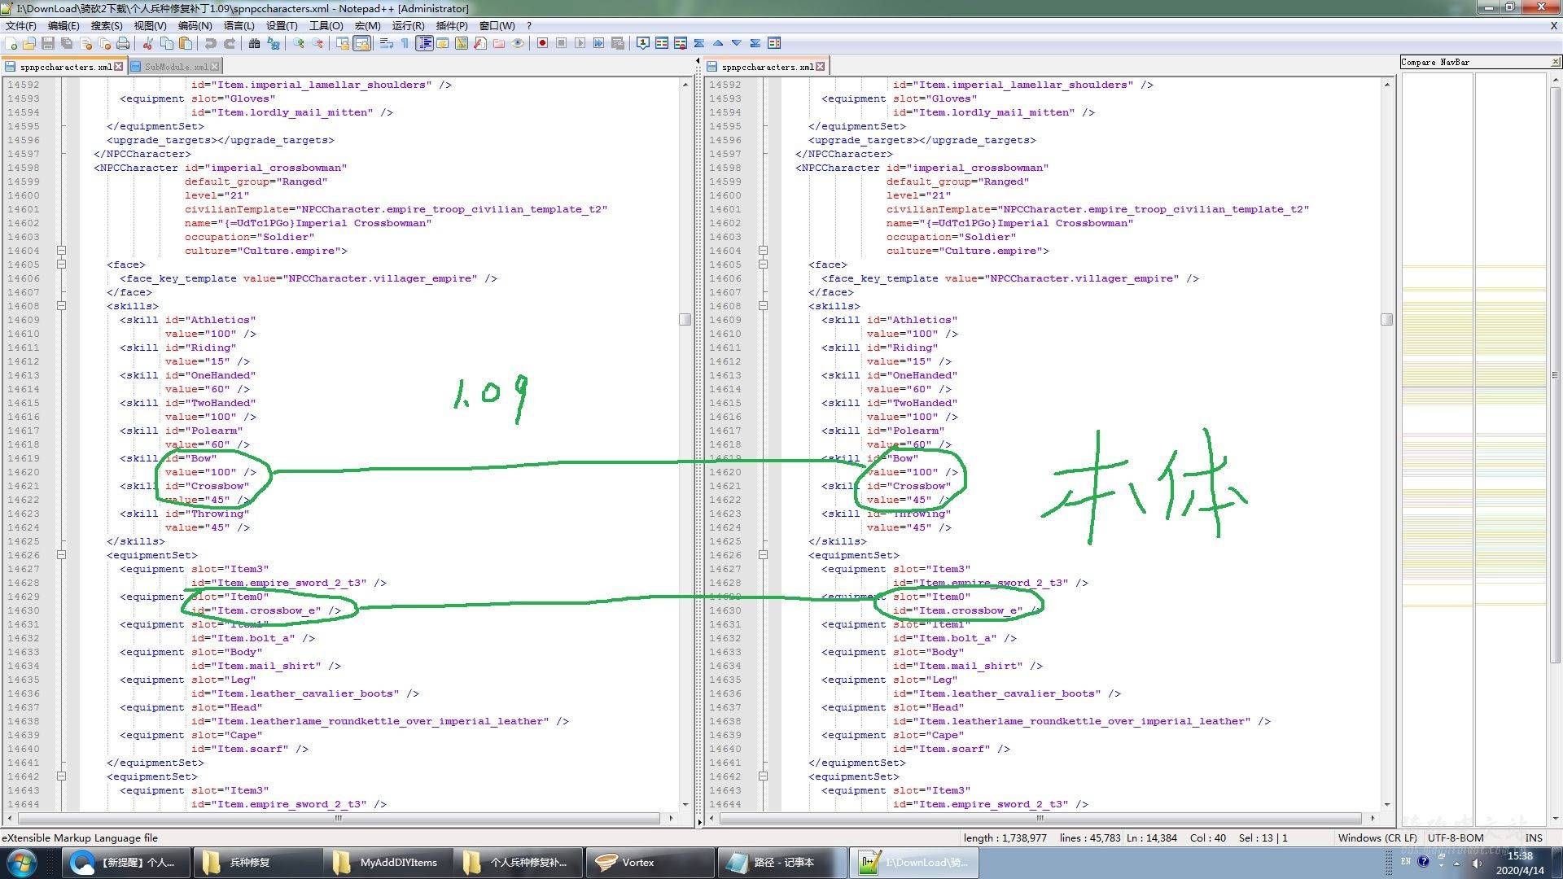Viewport: 1563px width, 879px height.
Task: Click the Open file toolbar icon
Action: click(29, 43)
